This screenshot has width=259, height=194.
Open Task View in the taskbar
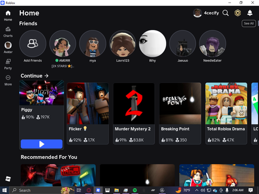(x=79, y=190)
